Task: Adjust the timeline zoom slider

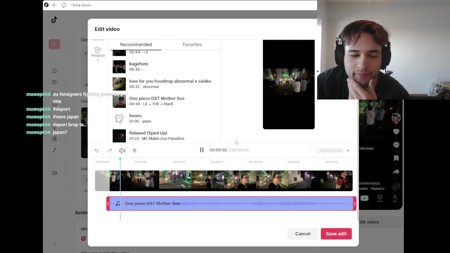Action: pyautogui.click(x=329, y=150)
